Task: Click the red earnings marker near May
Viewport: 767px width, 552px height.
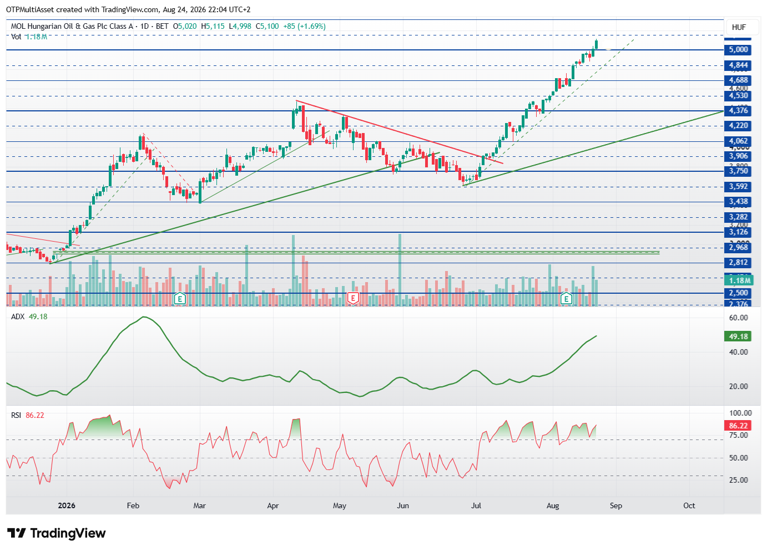Action: (x=352, y=299)
